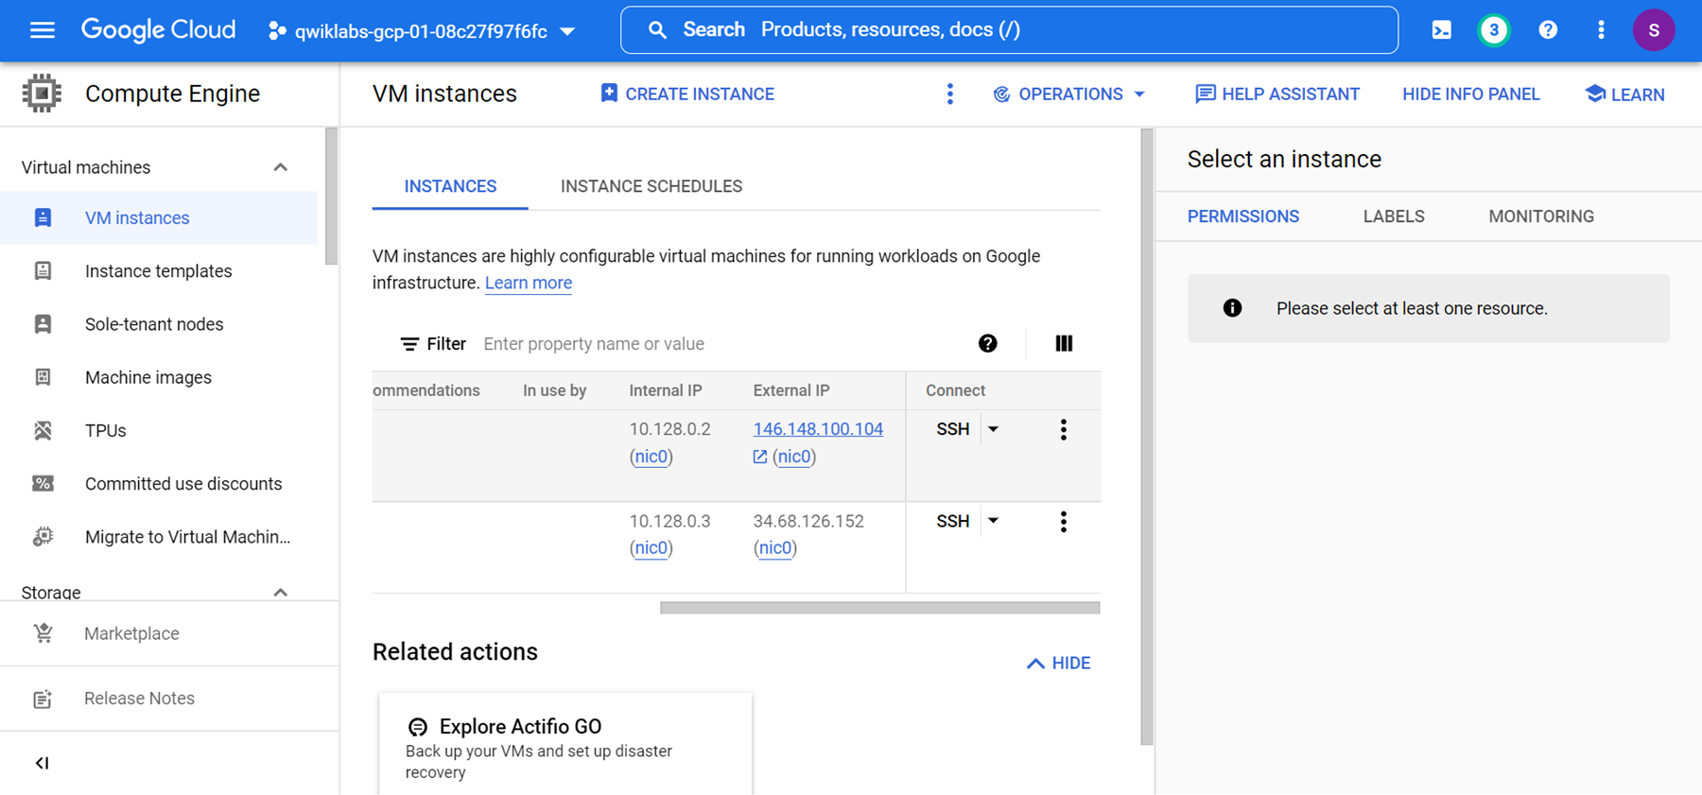Switch to PERMISSIONS tab in info panel
The image size is (1702, 795).
click(1242, 216)
